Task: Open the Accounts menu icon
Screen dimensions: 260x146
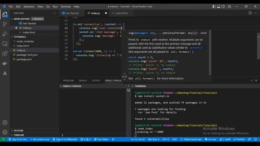Action: [5, 122]
